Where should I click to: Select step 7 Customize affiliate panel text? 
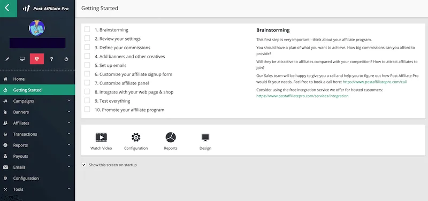pos(122,83)
